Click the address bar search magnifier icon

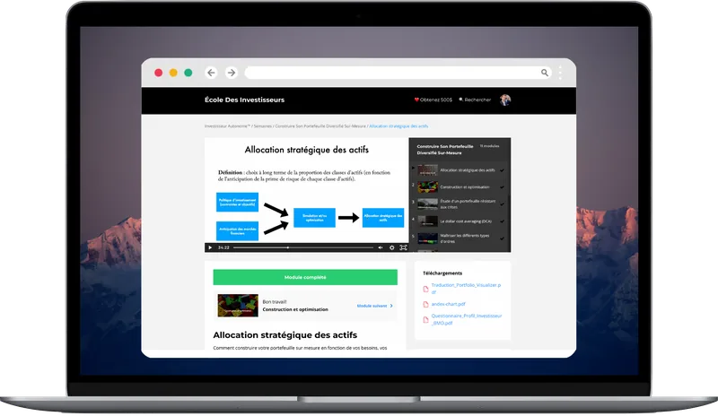pyautogui.click(x=545, y=73)
